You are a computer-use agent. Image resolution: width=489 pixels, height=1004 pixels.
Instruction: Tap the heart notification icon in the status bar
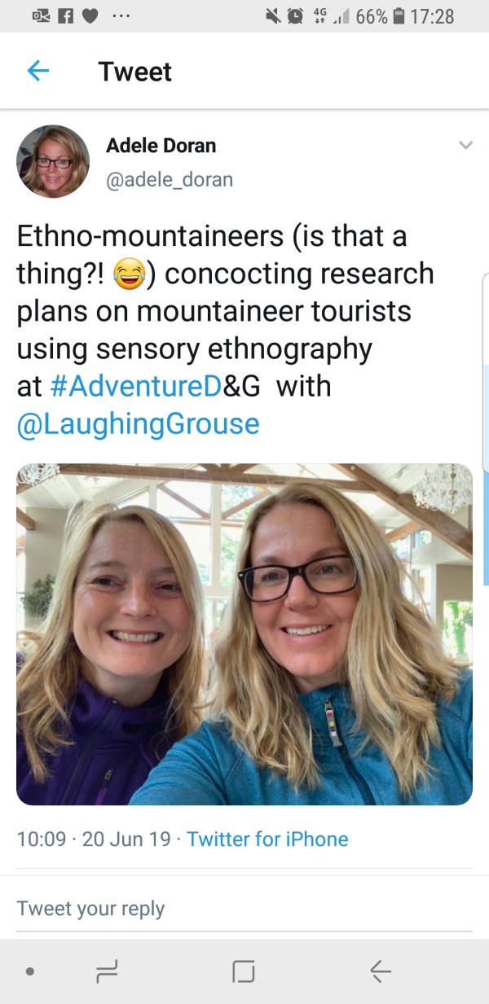coord(91,16)
